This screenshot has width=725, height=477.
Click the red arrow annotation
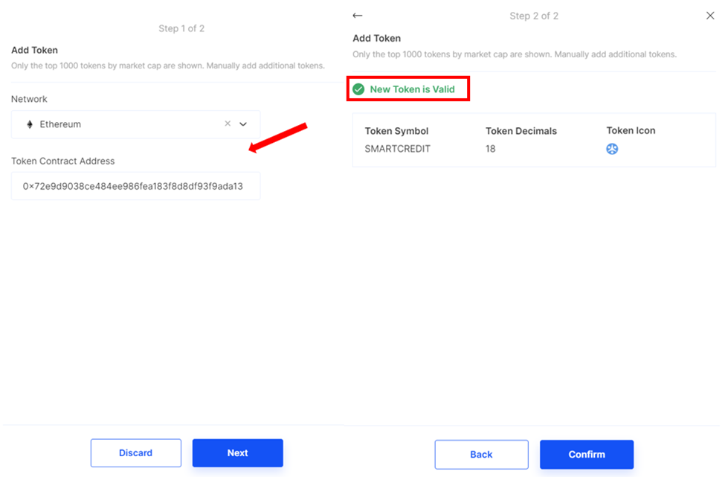(x=278, y=138)
